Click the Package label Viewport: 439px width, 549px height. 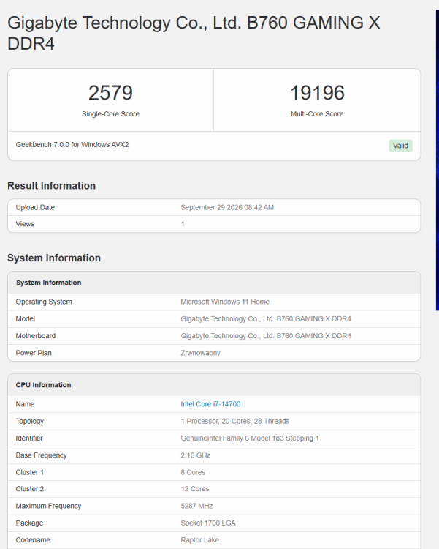point(29,523)
